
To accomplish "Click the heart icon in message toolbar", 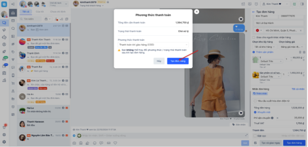I will 115,143.
